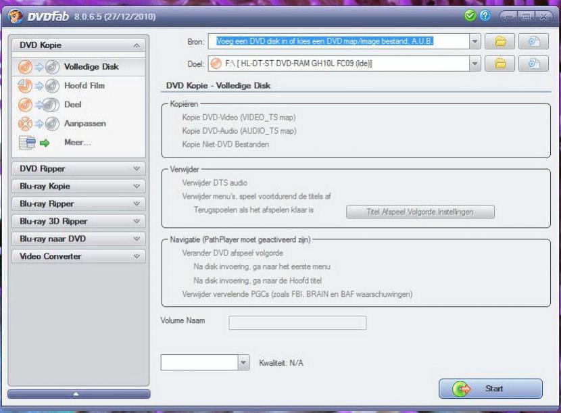Click the Deel split disc icon

point(39,105)
